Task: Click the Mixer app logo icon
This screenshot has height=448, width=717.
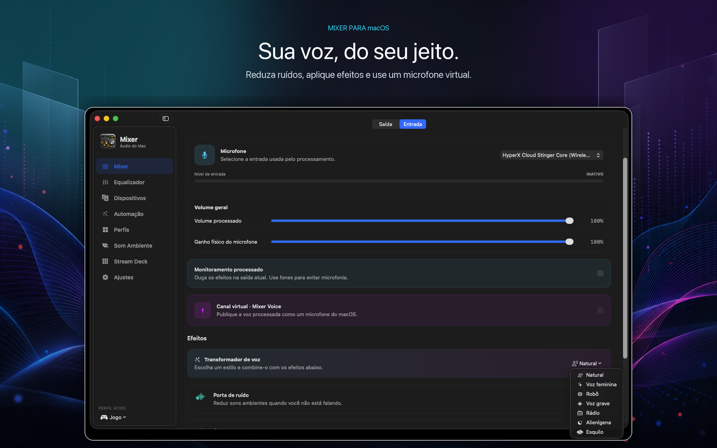Action: pos(108,142)
